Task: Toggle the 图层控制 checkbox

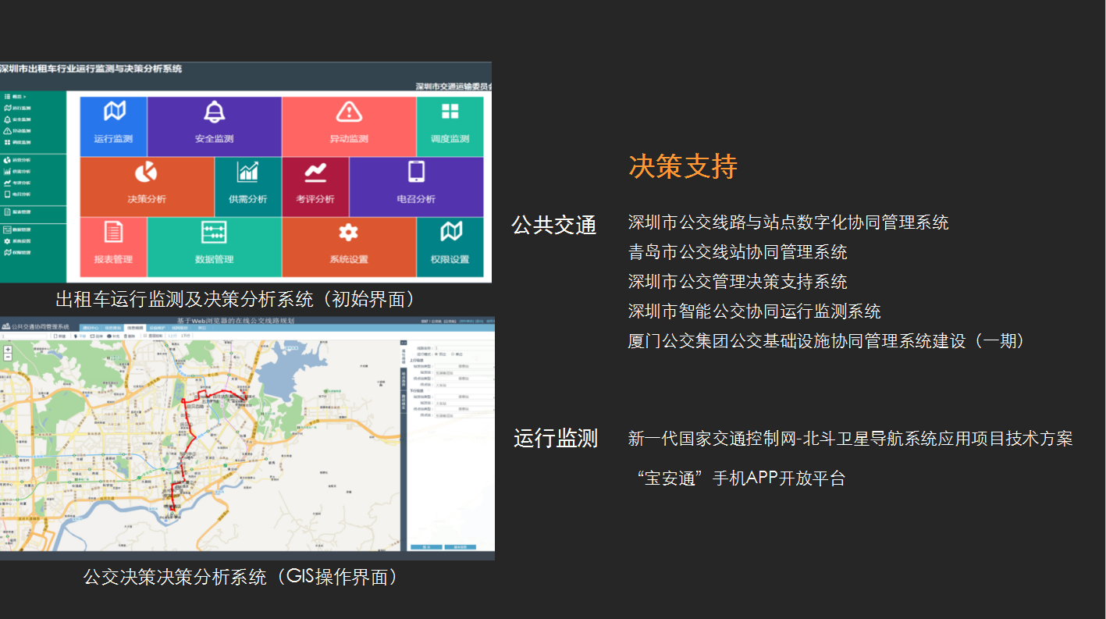Action: 145,336
